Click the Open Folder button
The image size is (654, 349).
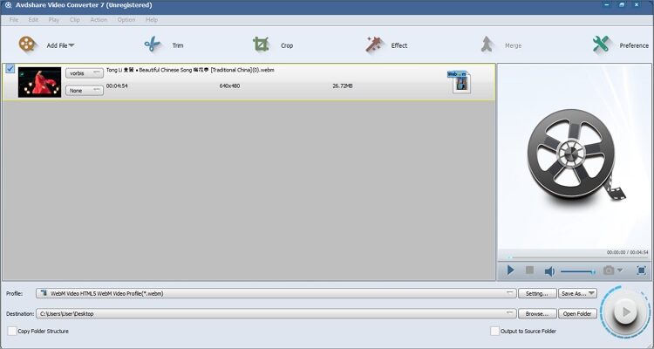pyautogui.click(x=577, y=313)
